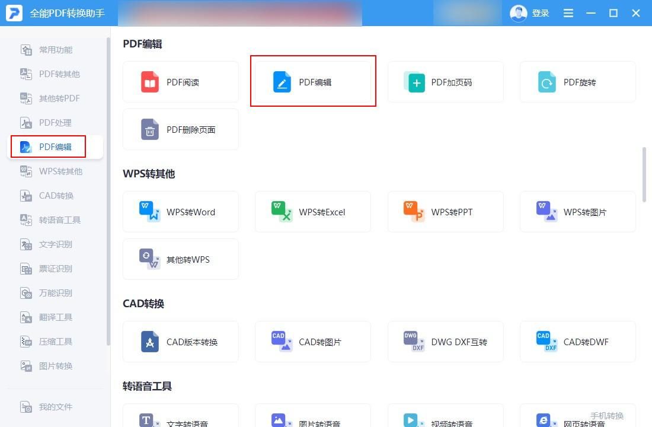Select the PDF加页码 icon
Image resolution: width=652 pixels, height=427 pixels.
pyautogui.click(x=414, y=82)
